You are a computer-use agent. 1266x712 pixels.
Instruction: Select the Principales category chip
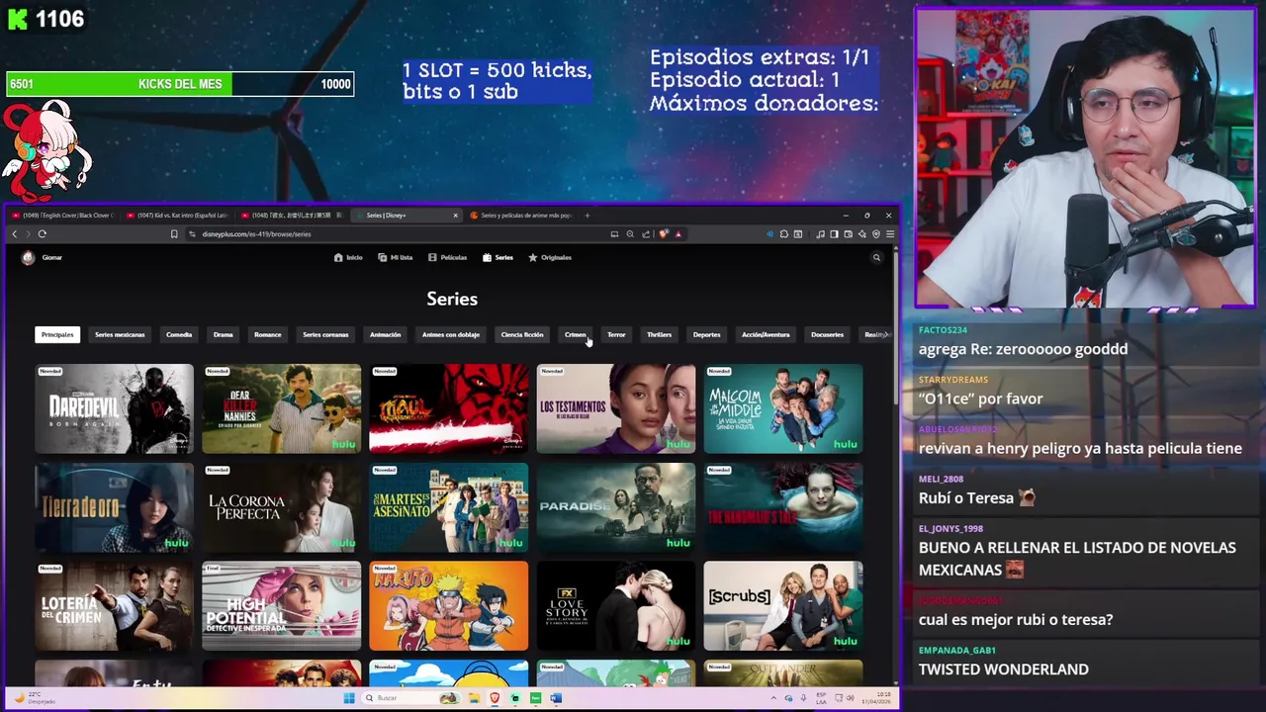[x=57, y=334]
